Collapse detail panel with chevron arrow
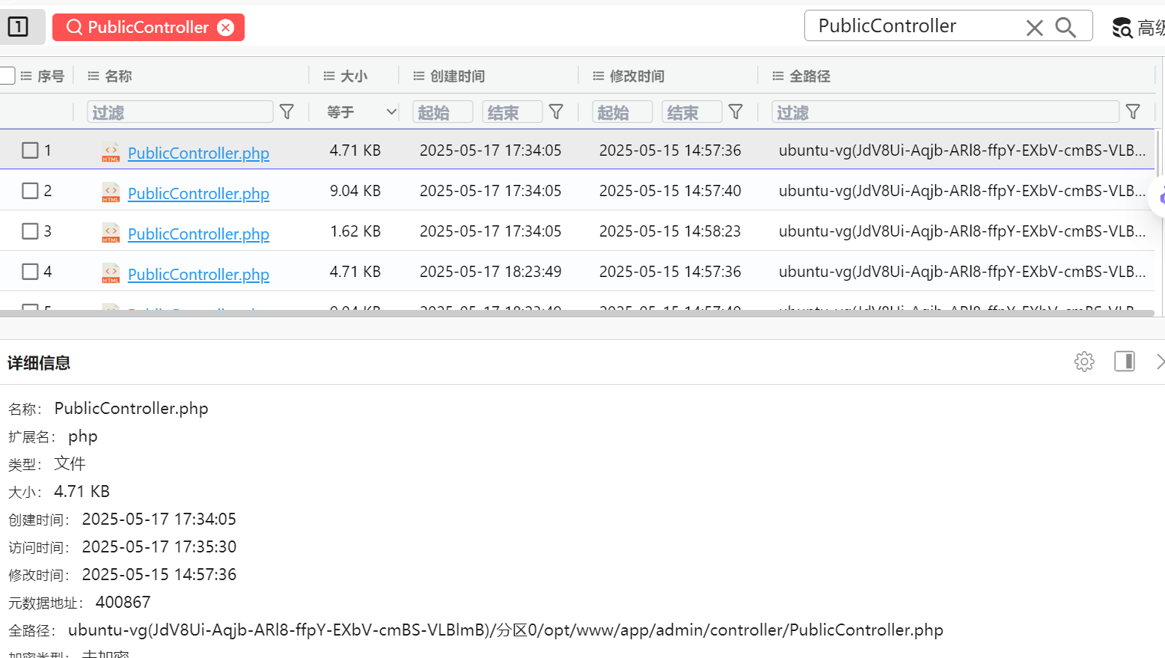The width and height of the screenshot is (1165, 658). (1160, 362)
